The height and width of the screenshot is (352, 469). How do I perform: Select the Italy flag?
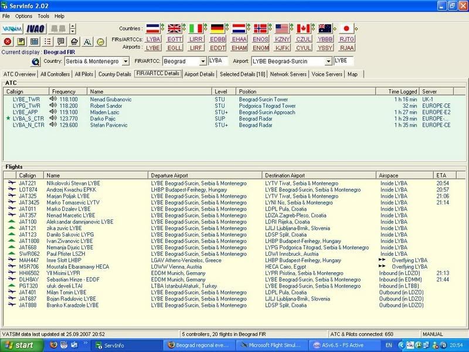pos(196,28)
